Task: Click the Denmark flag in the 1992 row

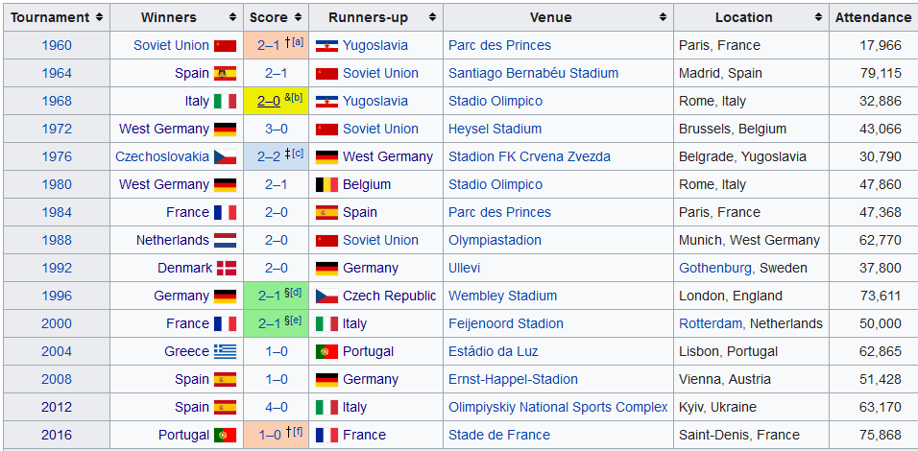Action: click(x=226, y=268)
